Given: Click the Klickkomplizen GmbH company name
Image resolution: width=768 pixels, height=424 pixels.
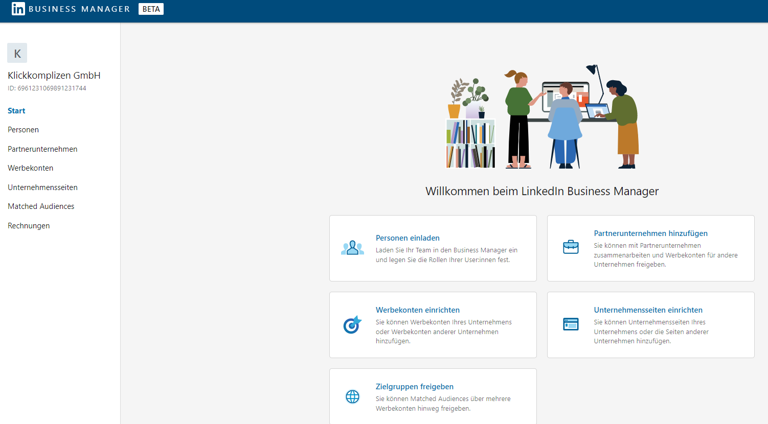Looking at the screenshot, I should point(54,76).
